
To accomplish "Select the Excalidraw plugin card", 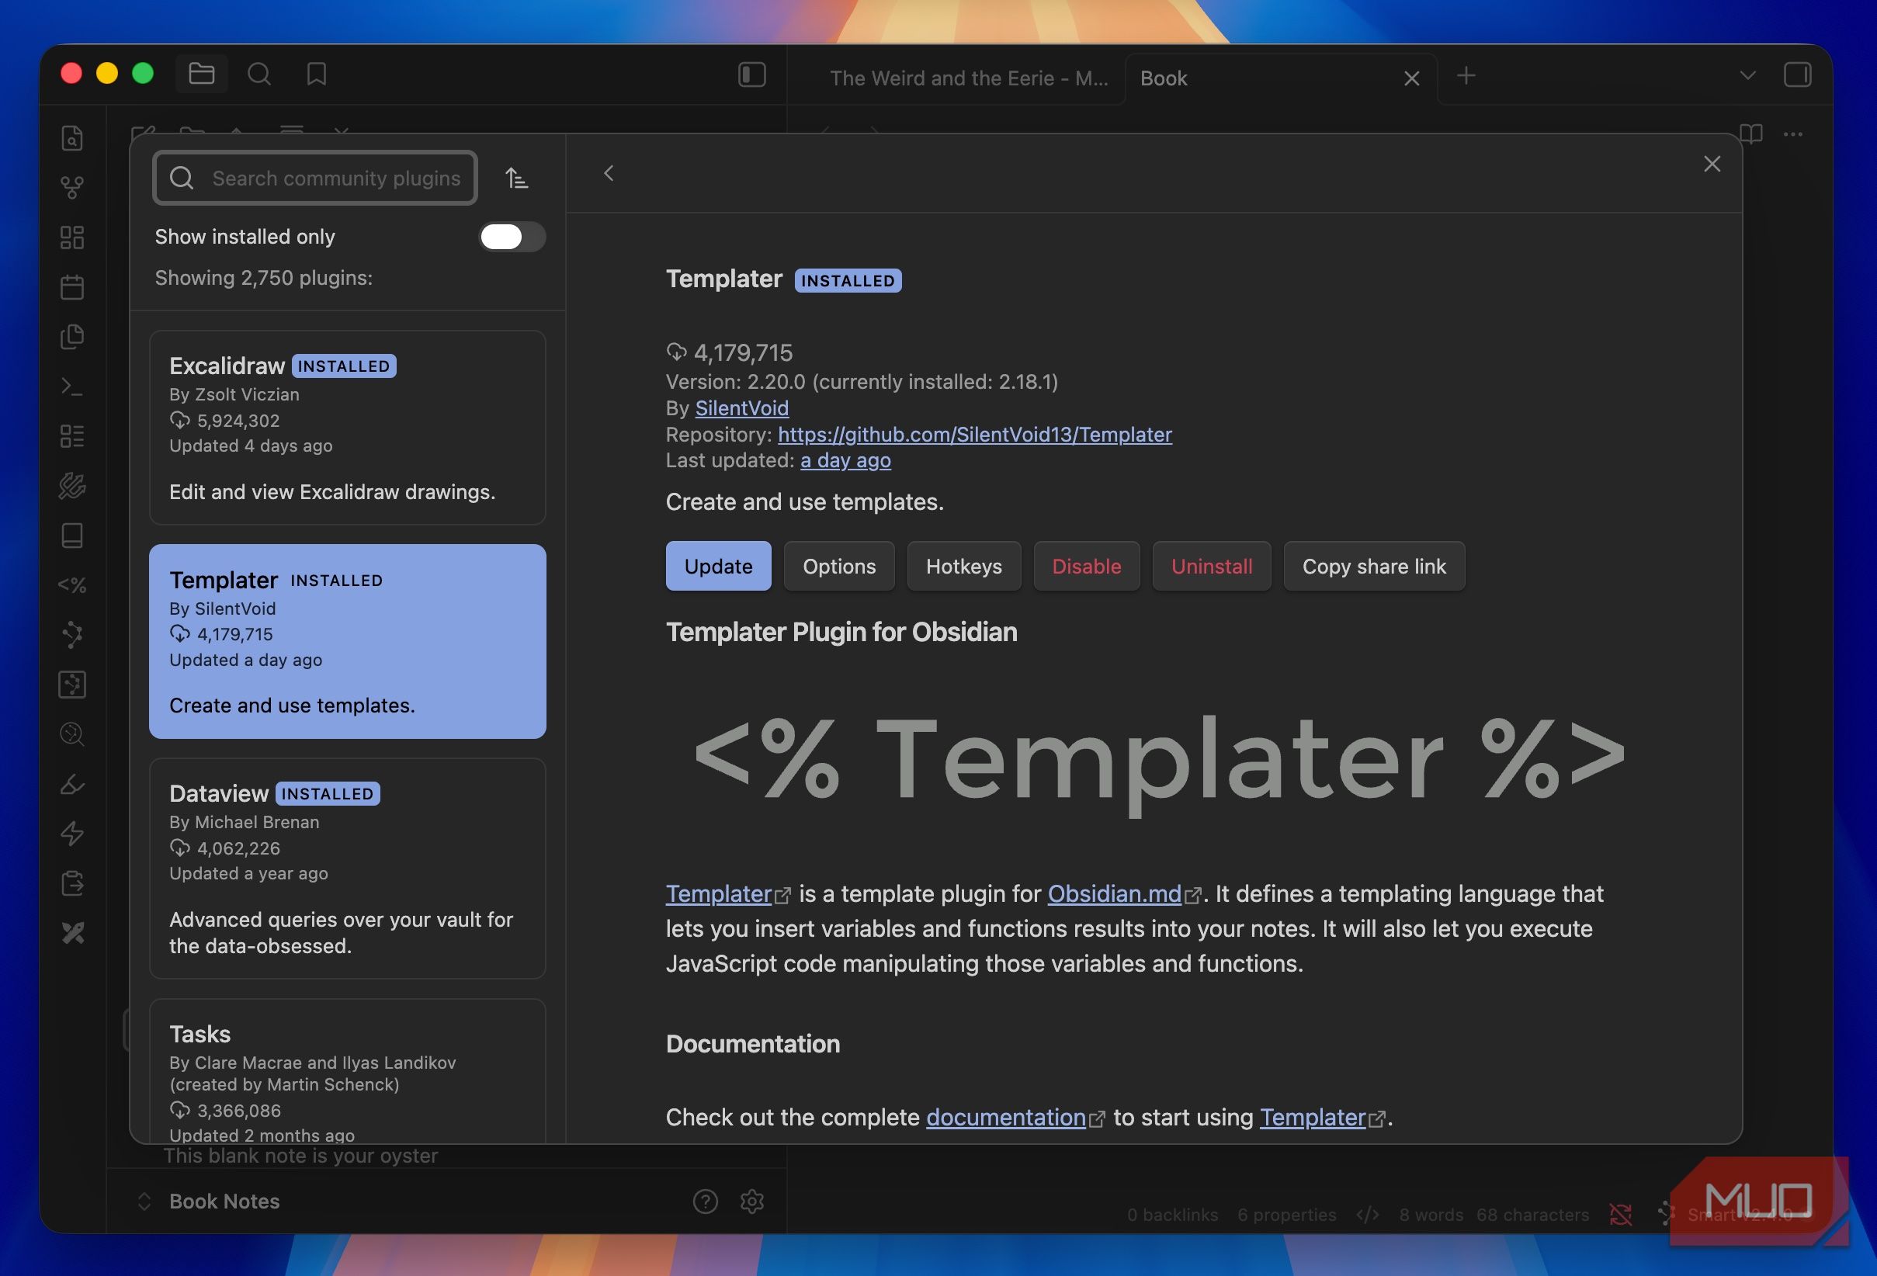I will click(347, 427).
